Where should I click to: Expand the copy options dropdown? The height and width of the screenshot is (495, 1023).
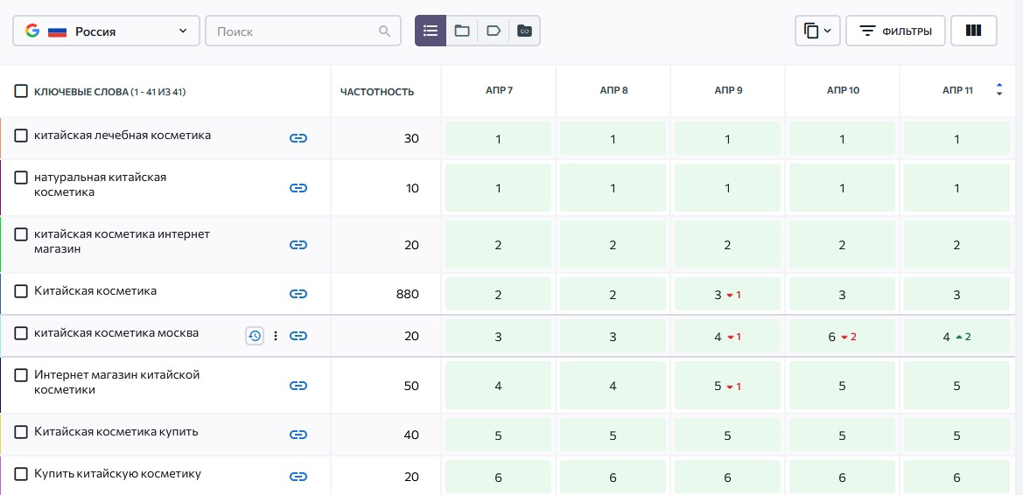click(x=817, y=31)
